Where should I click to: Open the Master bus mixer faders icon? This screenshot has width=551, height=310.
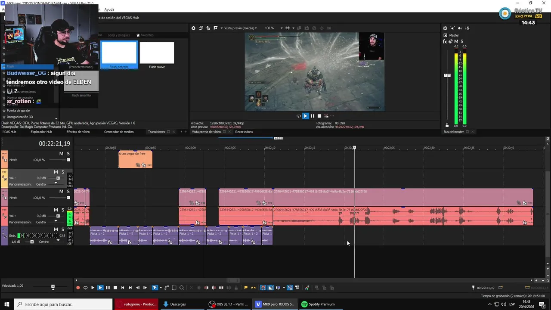click(x=467, y=28)
